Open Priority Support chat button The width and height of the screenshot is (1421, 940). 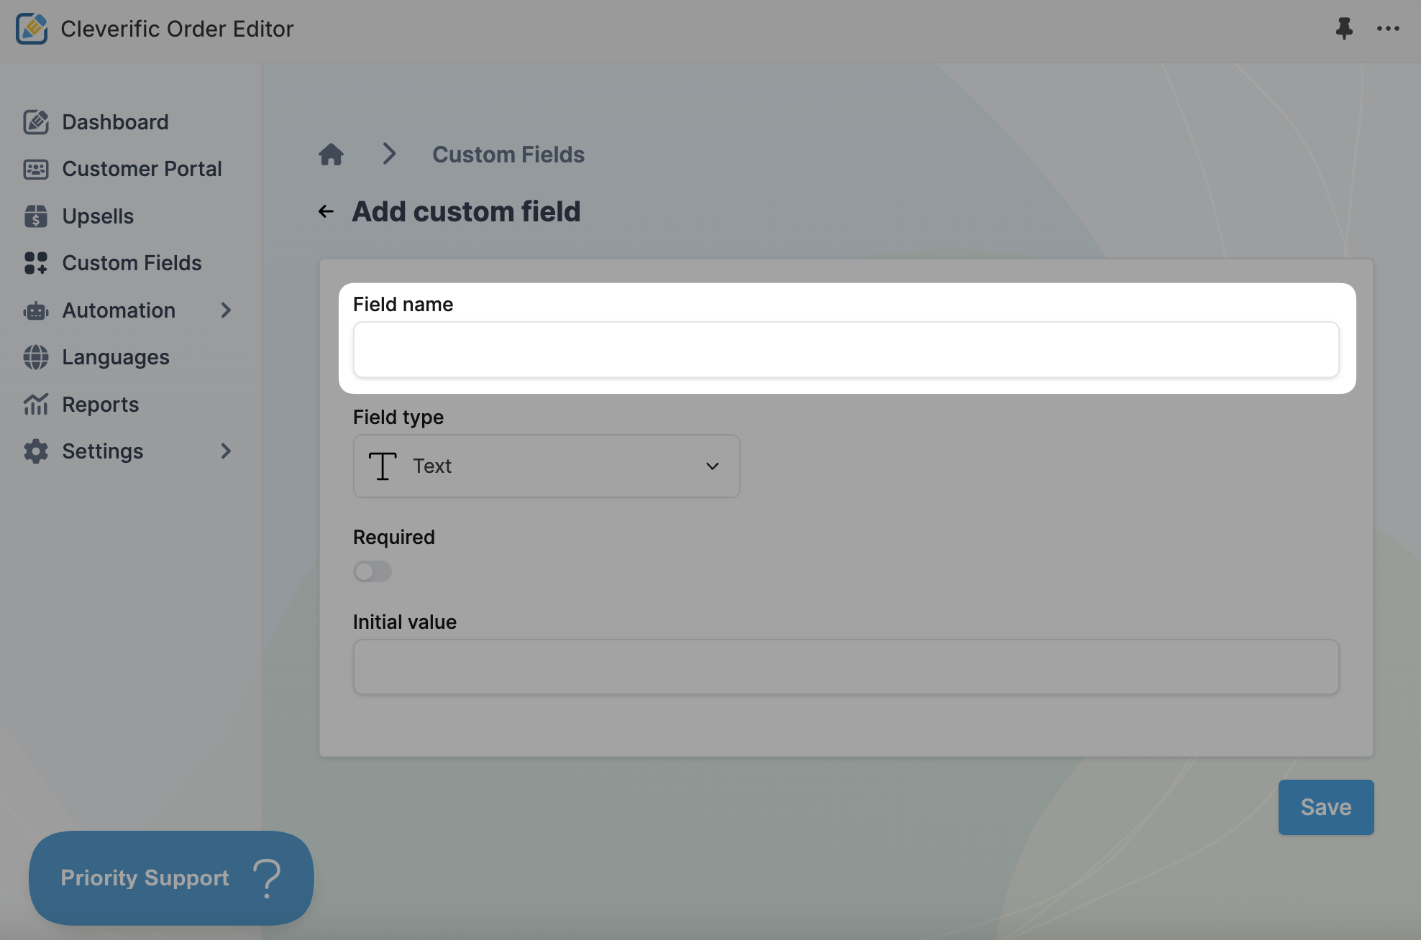171,878
